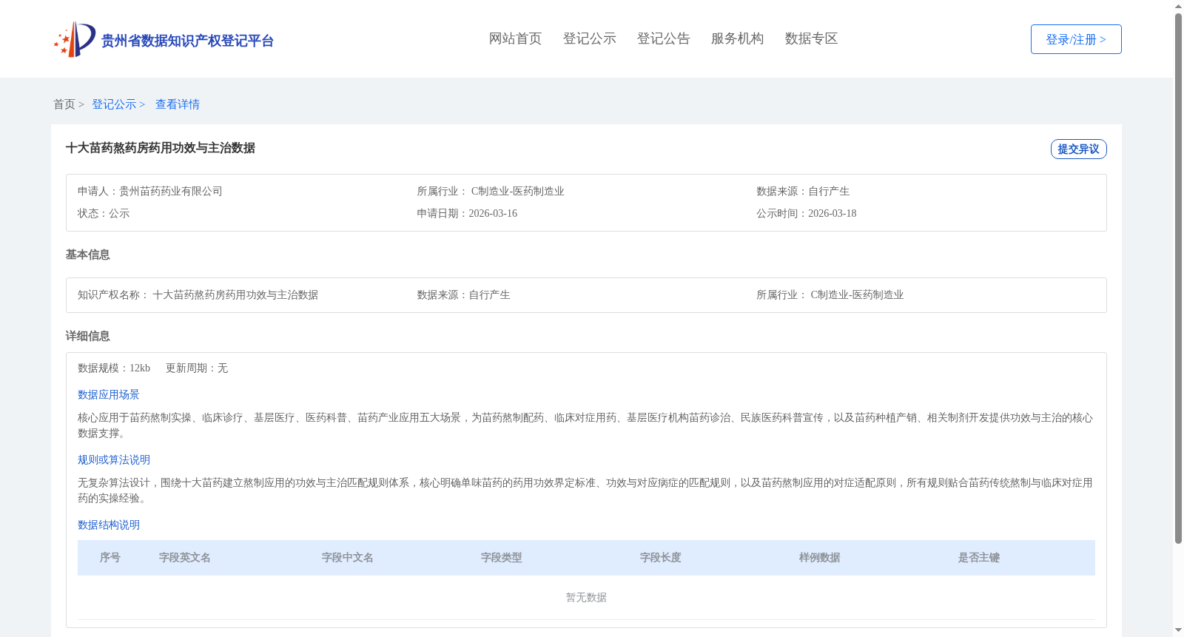Click the page scrollbar thumb

[x=1178, y=278]
